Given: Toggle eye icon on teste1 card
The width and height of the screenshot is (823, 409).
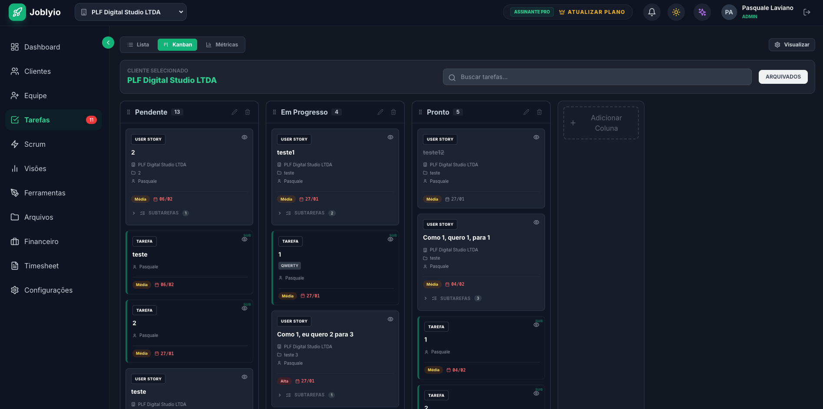Looking at the screenshot, I should coord(390,137).
